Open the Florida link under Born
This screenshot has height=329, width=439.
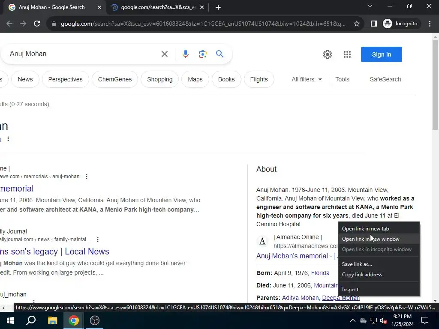(x=320, y=273)
